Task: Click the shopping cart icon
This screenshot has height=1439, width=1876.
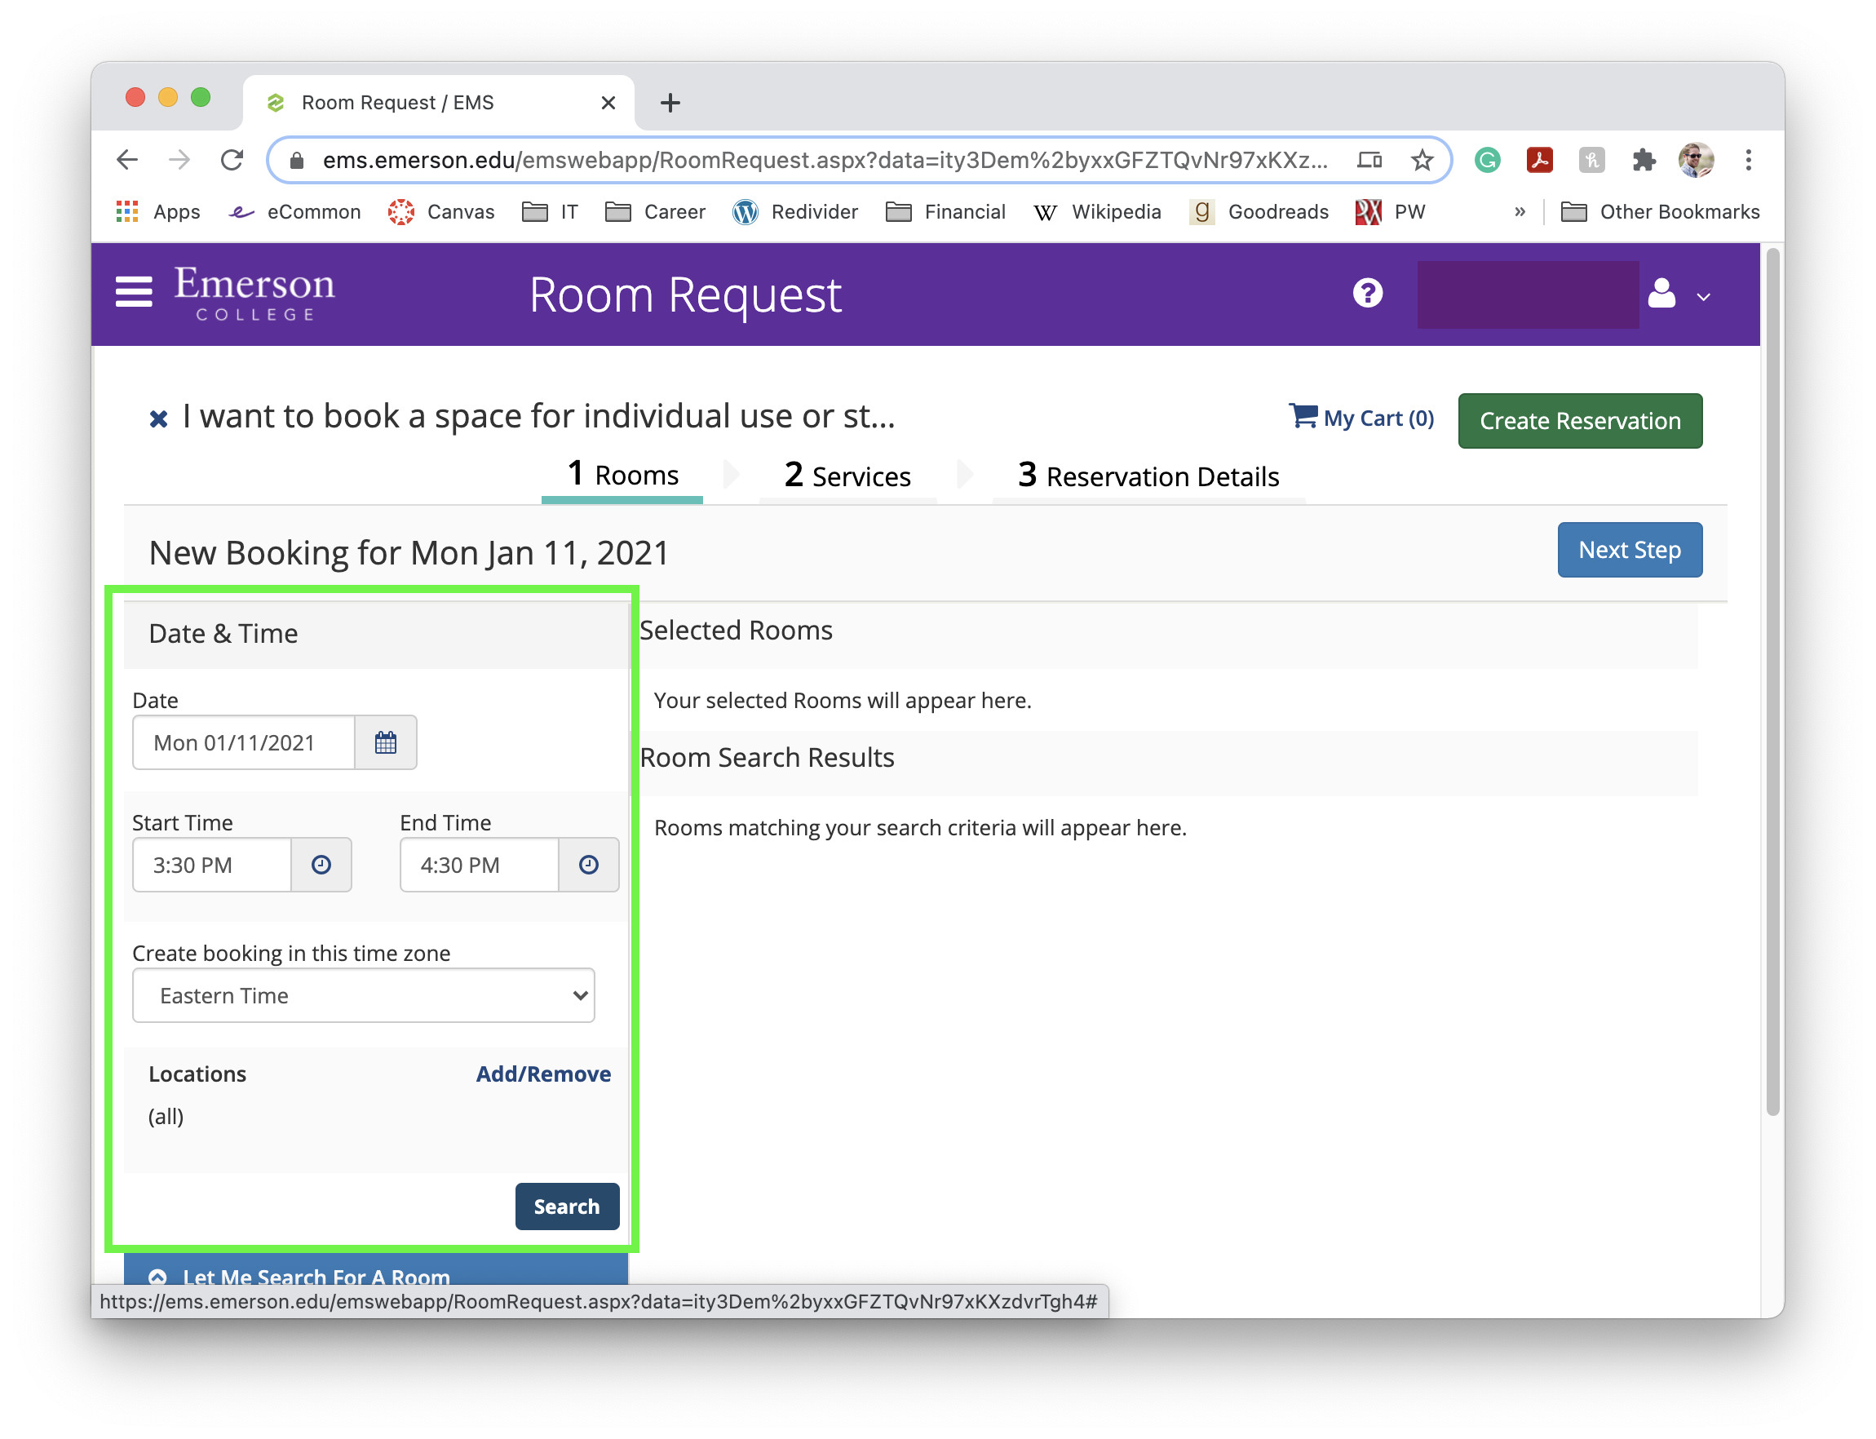Action: (1303, 416)
